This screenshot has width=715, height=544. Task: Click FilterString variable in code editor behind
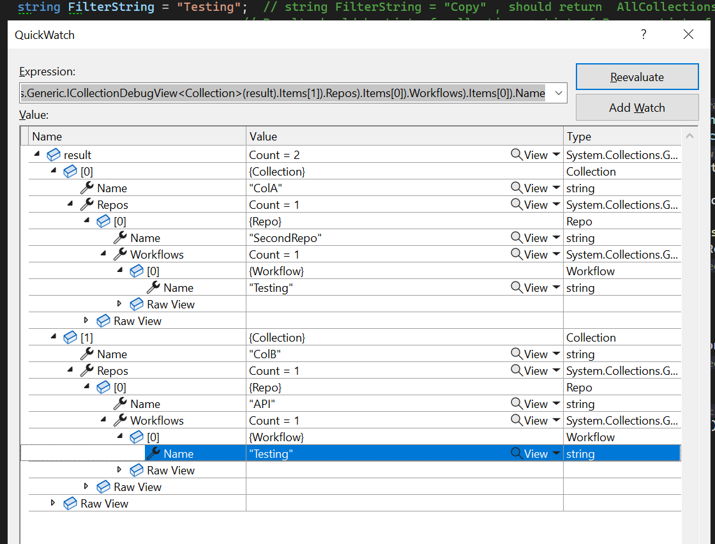pos(111,7)
